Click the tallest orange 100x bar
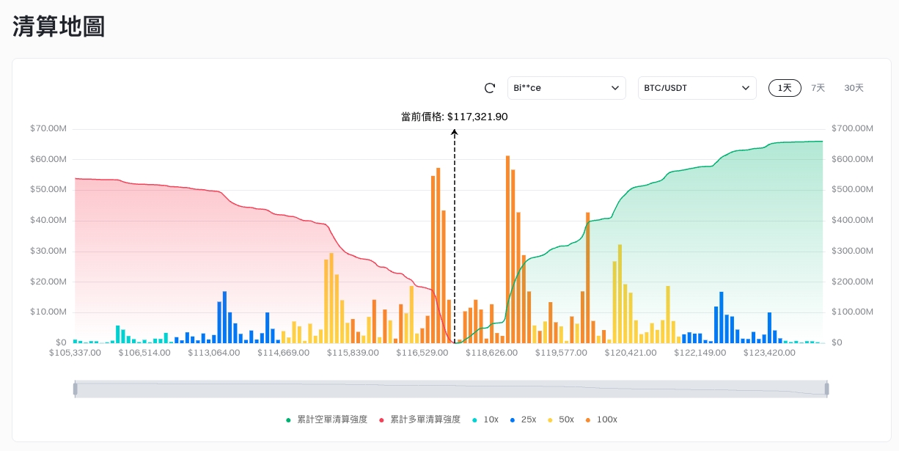The height and width of the screenshot is (451, 899). [507, 249]
